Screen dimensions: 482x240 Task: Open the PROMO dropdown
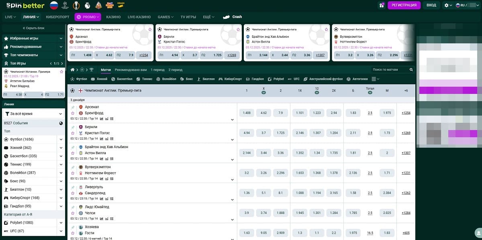(x=88, y=17)
